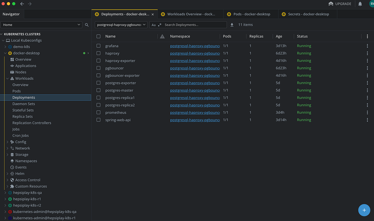Screen dimensions: 374x221
Task: Switch to the Pods - docker-desktop tab
Action: tap(251, 14)
